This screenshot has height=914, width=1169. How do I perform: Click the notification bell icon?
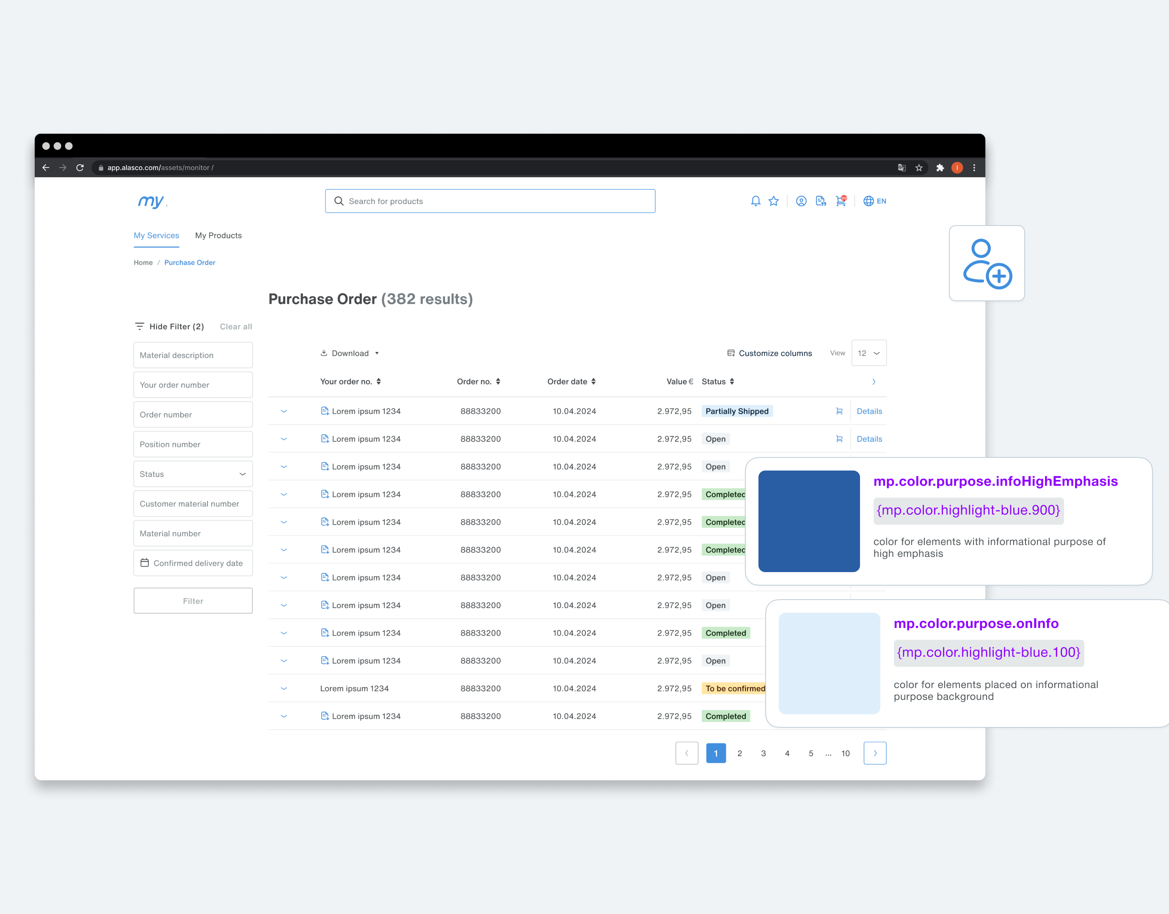point(755,201)
